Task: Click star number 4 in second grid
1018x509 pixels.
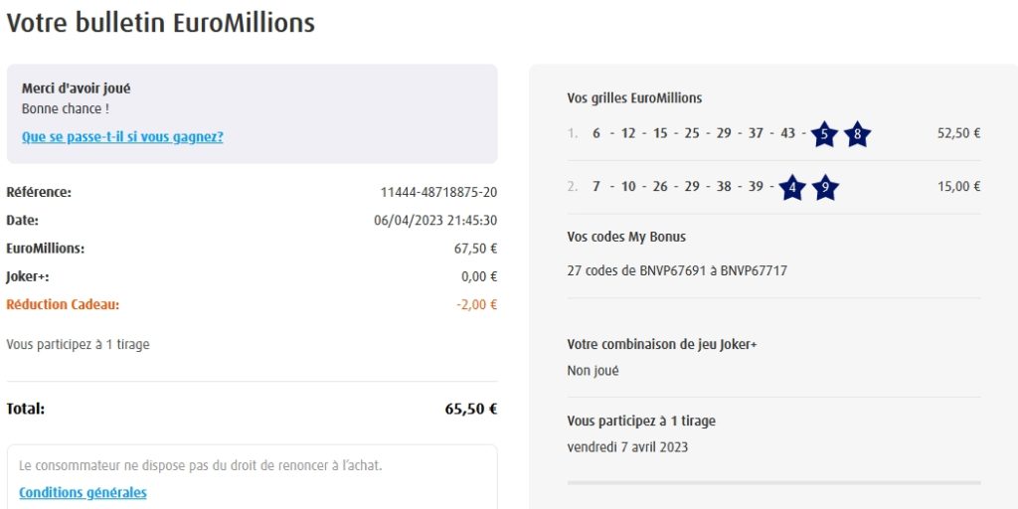Action: point(791,187)
